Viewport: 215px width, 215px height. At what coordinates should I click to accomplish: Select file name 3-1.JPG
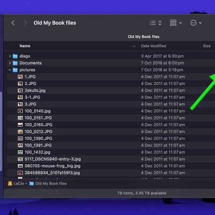[x=32, y=97]
